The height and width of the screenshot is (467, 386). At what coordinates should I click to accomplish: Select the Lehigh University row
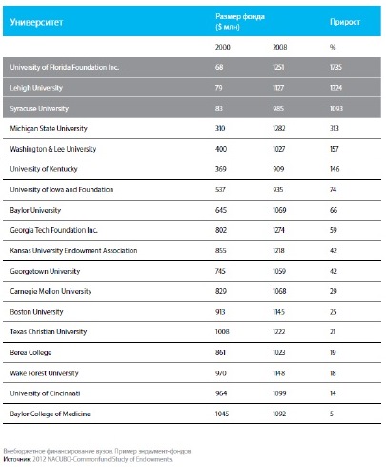tap(192, 88)
